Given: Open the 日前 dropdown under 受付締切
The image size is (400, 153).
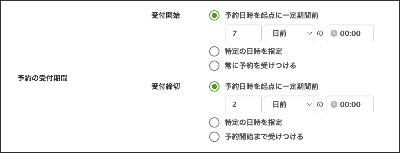Looking at the screenshot, I should tap(289, 105).
